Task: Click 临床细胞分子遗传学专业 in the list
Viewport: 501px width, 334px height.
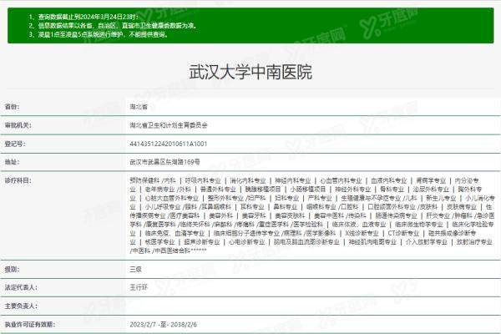Action: click(246, 233)
